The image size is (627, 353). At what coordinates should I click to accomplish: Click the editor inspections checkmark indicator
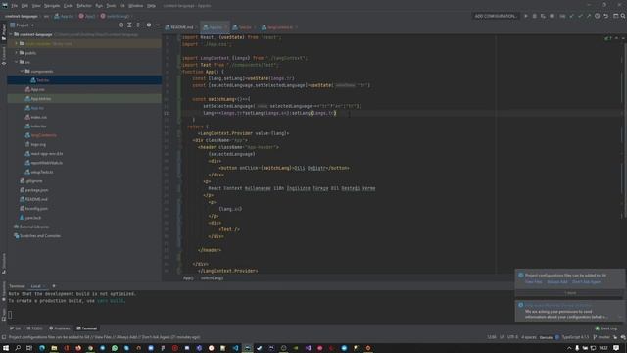click(607, 38)
